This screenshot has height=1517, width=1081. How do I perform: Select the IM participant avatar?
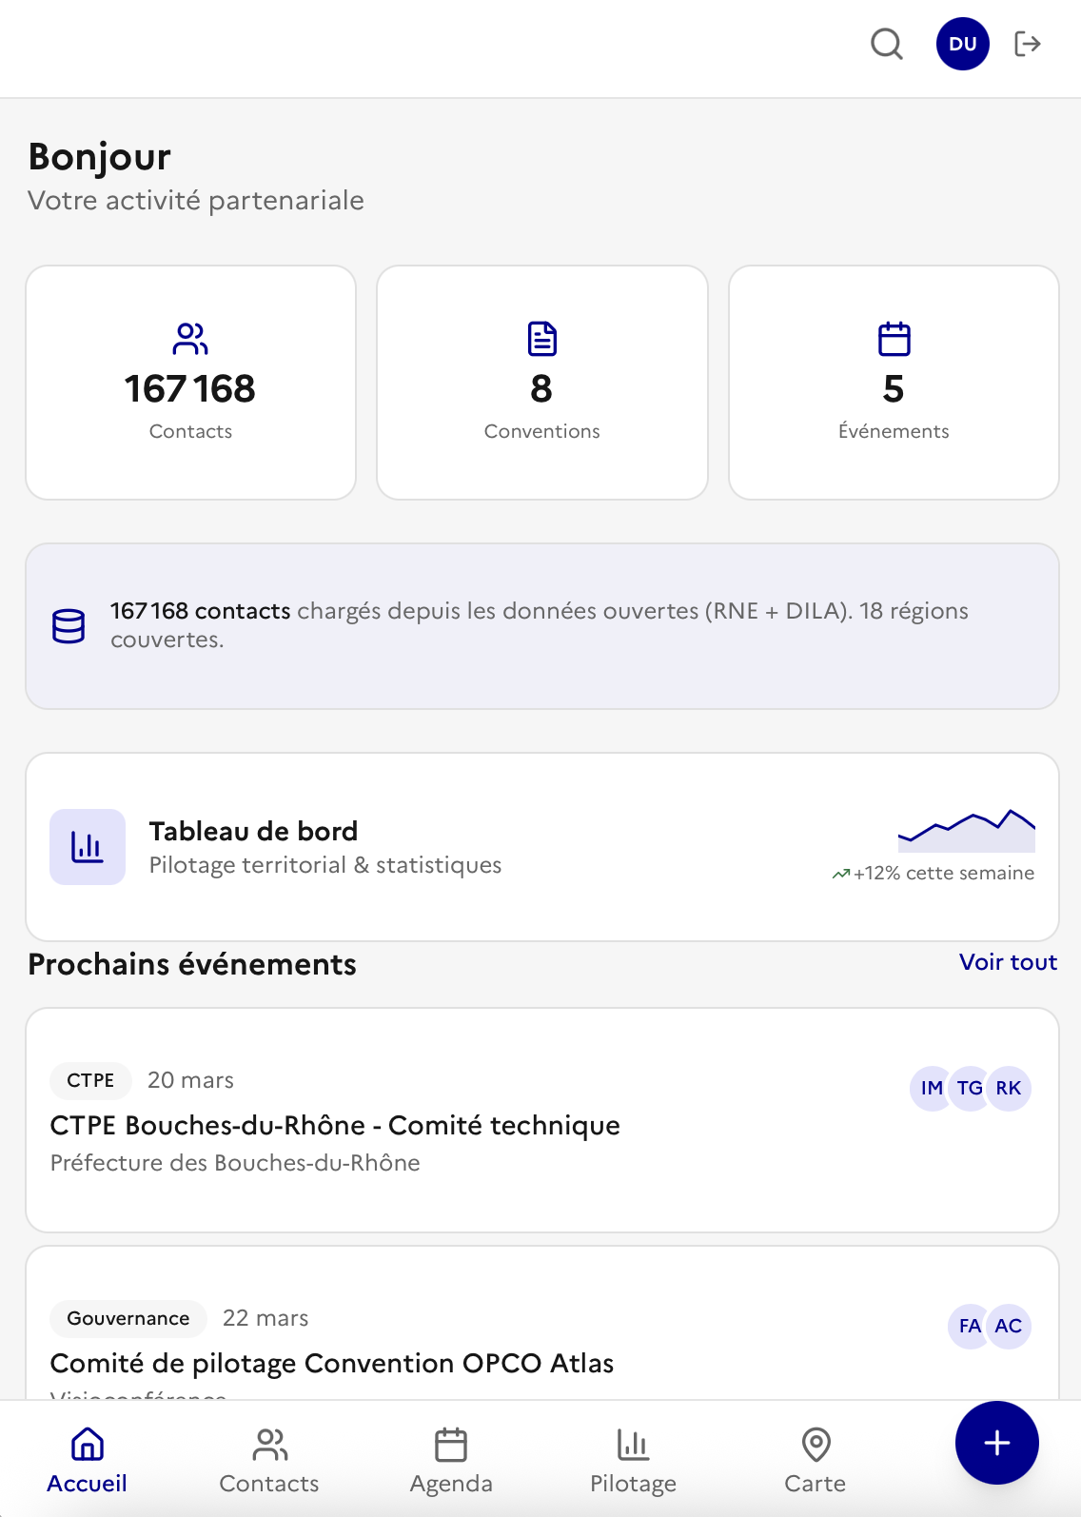tap(931, 1088)
